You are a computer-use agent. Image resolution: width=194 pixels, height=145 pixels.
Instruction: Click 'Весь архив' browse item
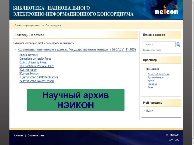(153, 69)
